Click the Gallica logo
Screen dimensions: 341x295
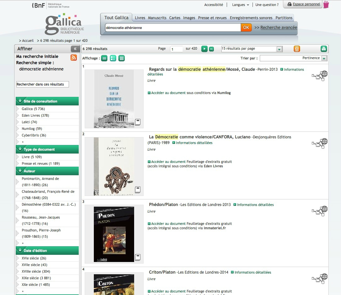[x=64, y=24]
